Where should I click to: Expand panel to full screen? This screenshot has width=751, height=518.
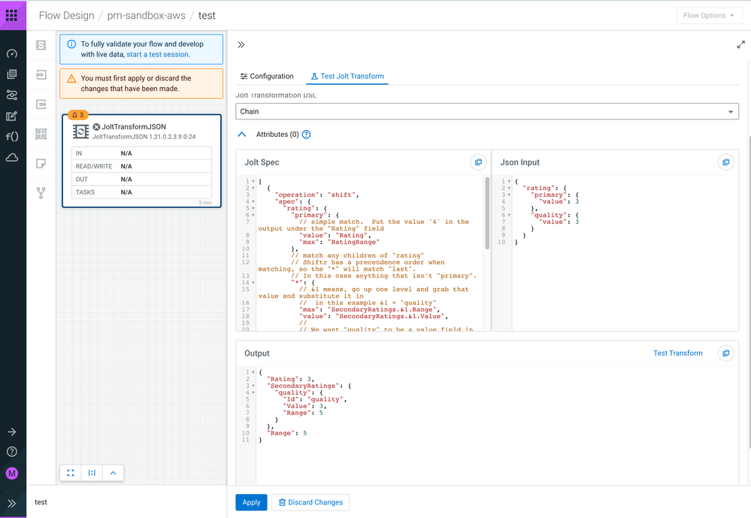coord(740,45)
